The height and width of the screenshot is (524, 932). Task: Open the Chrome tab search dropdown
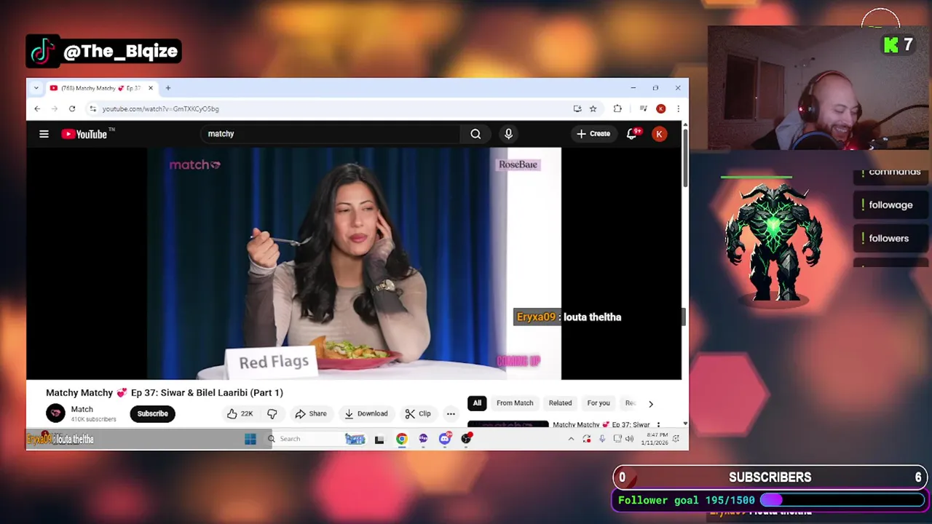pyautogui.click(x=36, y=88)
